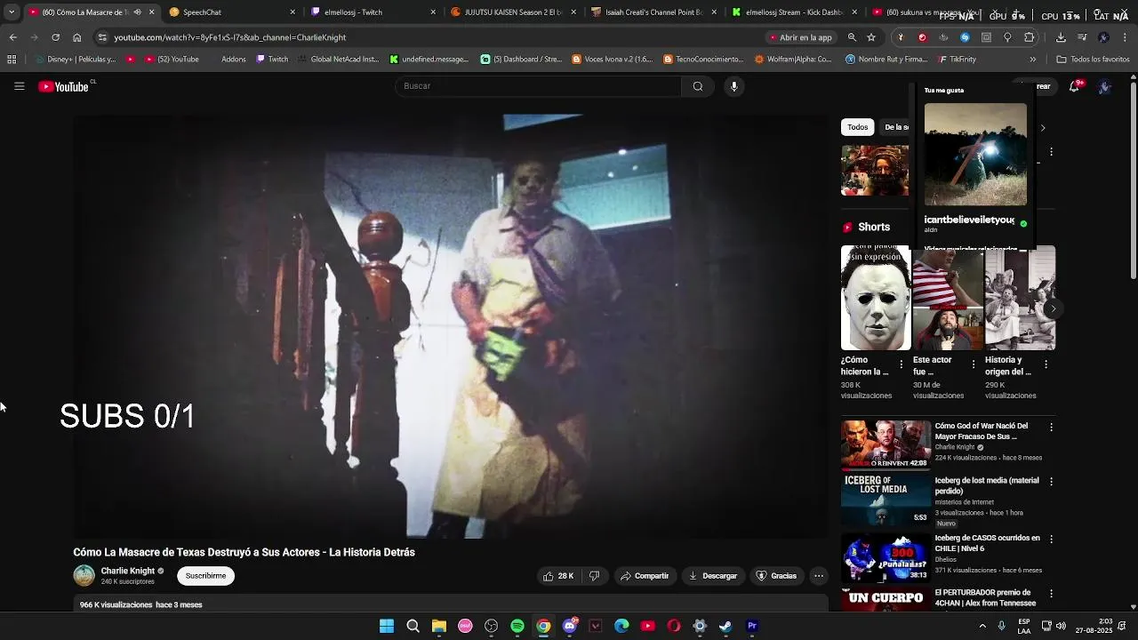The height and width of the screenshot is (640, 1138).
Task: Open options for God of War video
Action: click(x=1051, y=428)
